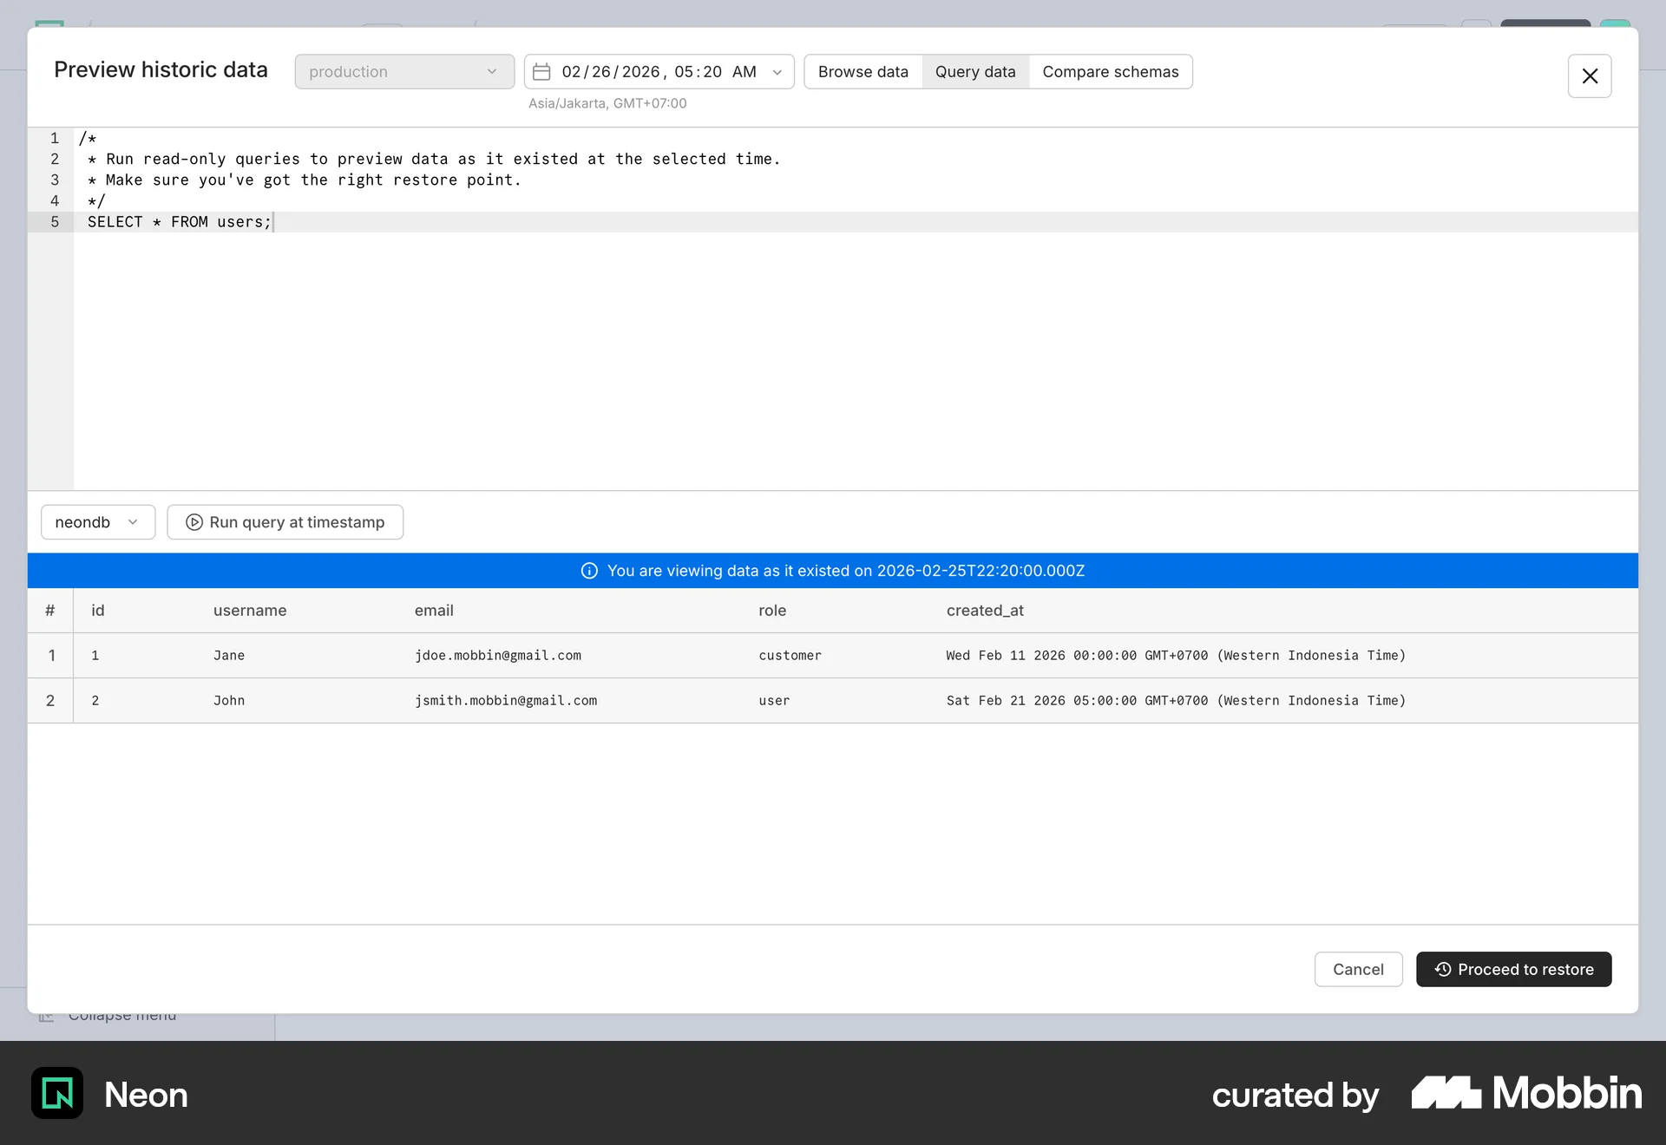Click the email column header
1666x1145 pixels.
[x=434, y=611]
